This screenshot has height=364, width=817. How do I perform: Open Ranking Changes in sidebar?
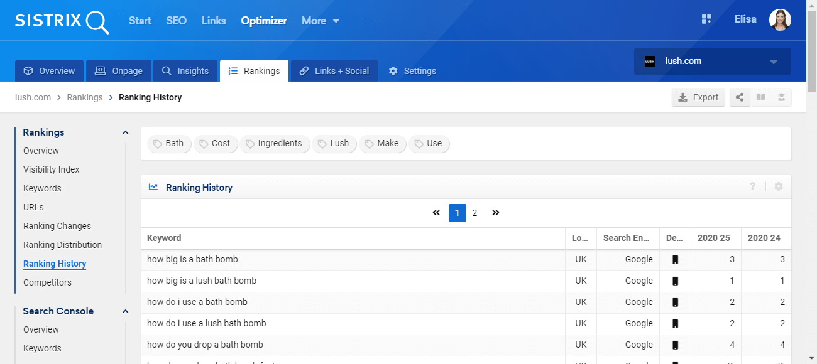[x=57, y=226]
